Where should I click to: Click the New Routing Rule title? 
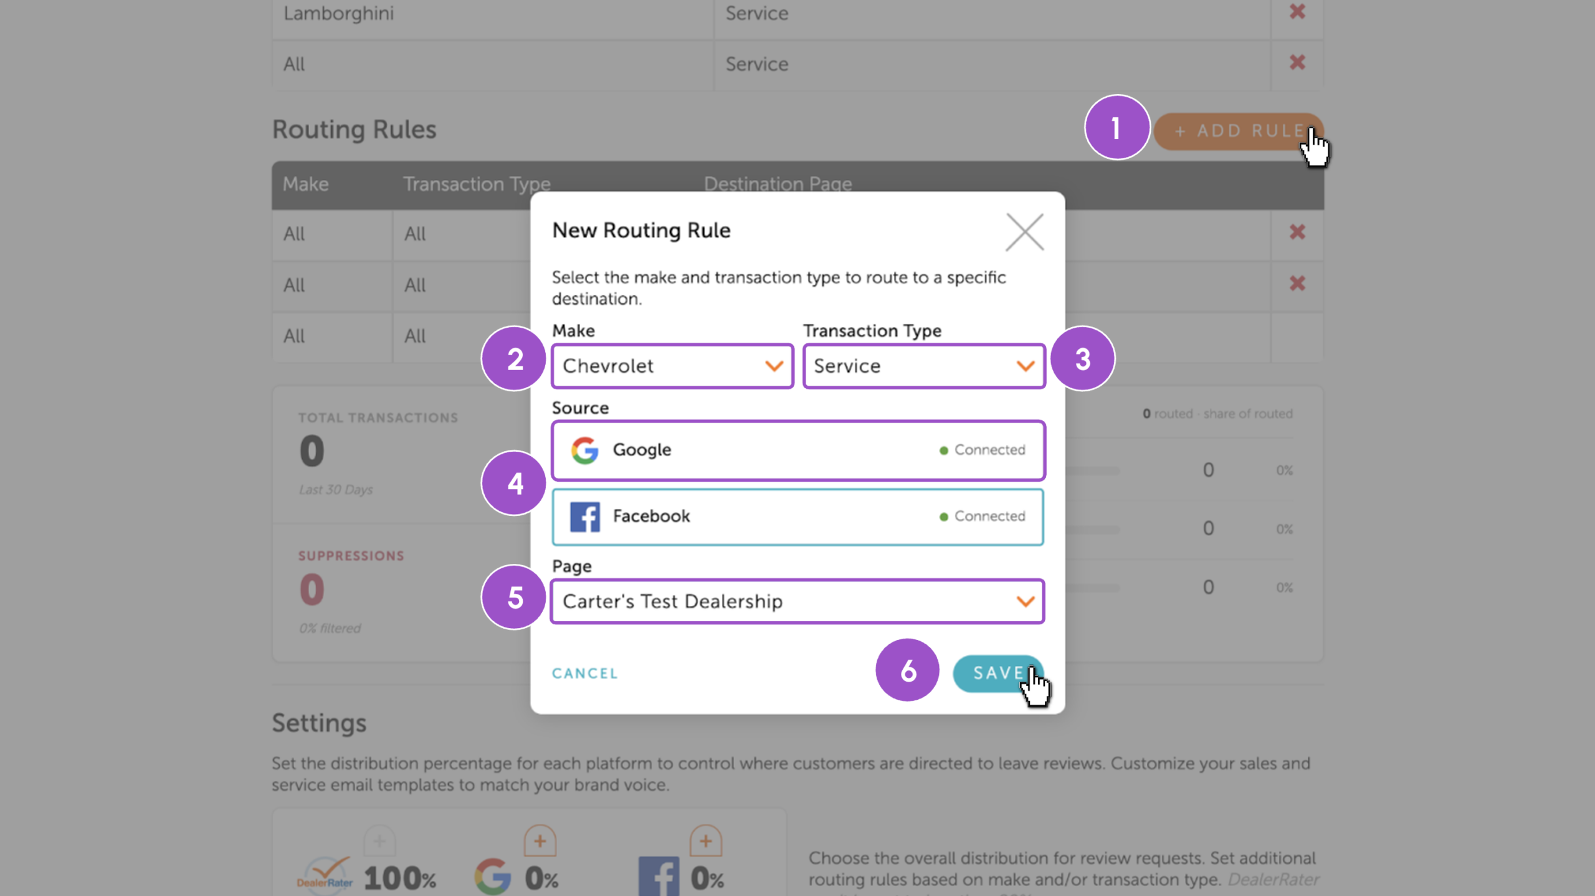pyautogui.click(x=641, y=231)
